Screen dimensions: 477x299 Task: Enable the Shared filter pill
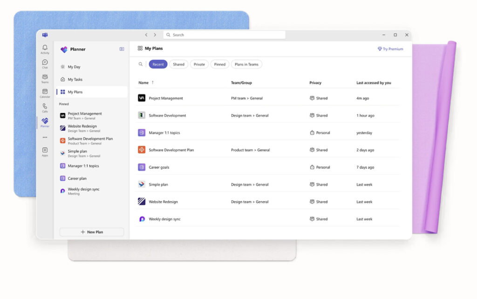point(178,64)
